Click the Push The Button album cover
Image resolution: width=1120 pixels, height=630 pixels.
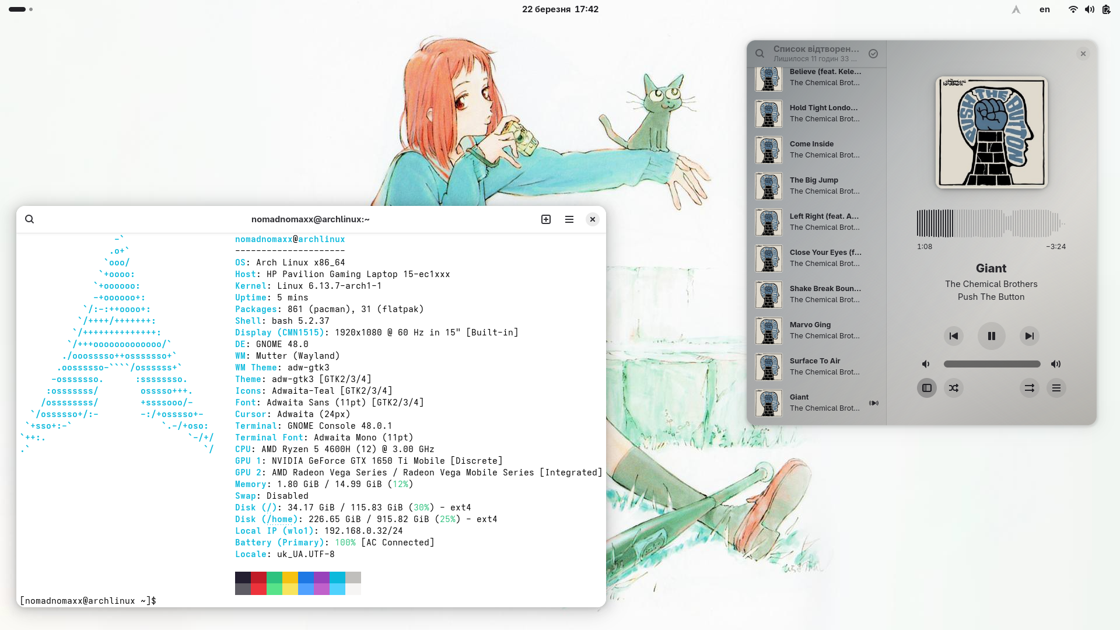pyautogui.click(x=991, y=132)
